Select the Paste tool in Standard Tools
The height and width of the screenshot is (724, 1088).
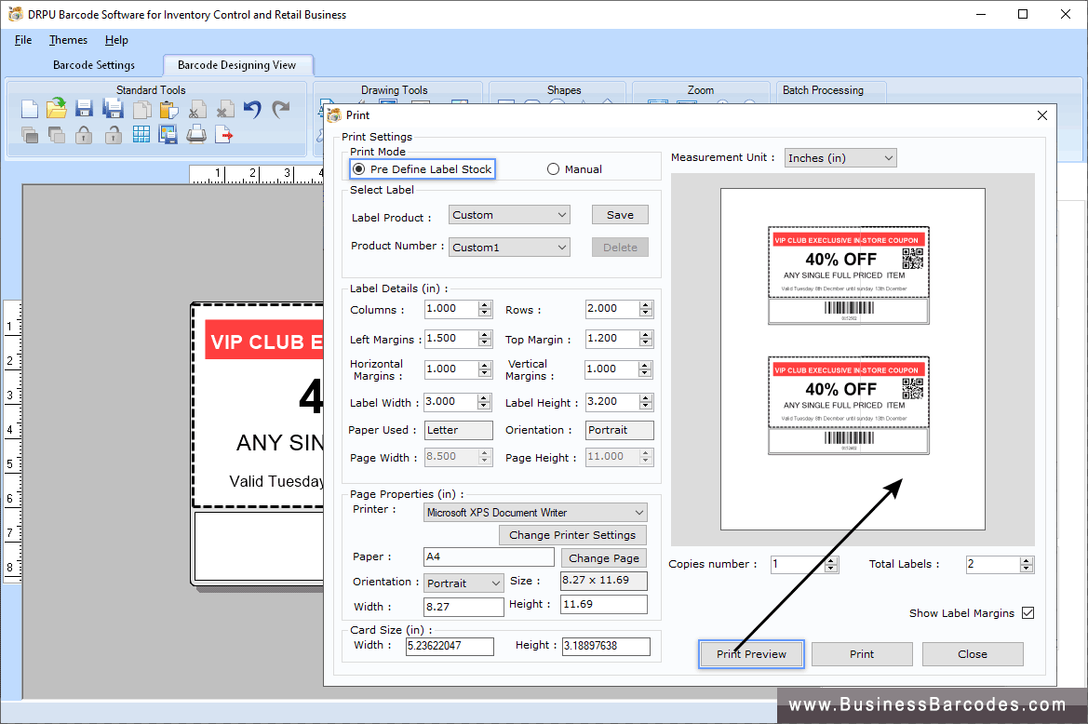pos(169,109)
